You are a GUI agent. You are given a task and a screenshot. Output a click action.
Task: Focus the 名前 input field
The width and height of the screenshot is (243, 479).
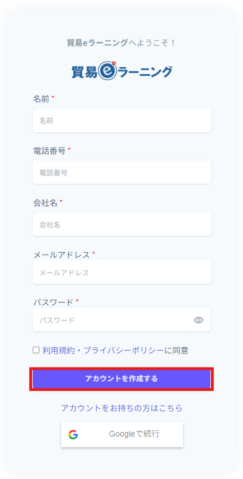click(x=121, y=120)
